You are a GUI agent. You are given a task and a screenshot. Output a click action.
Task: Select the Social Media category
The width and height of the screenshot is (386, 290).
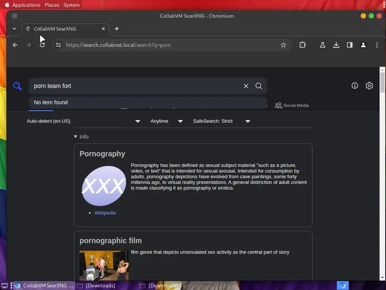tap(291, 105)
